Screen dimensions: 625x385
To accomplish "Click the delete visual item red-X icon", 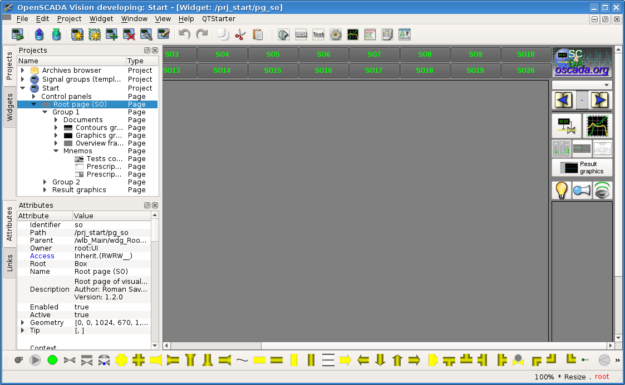I will [129, 34].
